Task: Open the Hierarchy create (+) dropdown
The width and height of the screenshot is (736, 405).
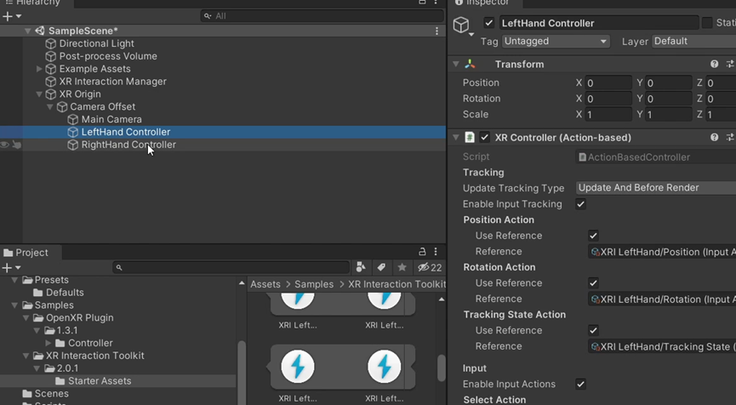Action: [12, 16]
